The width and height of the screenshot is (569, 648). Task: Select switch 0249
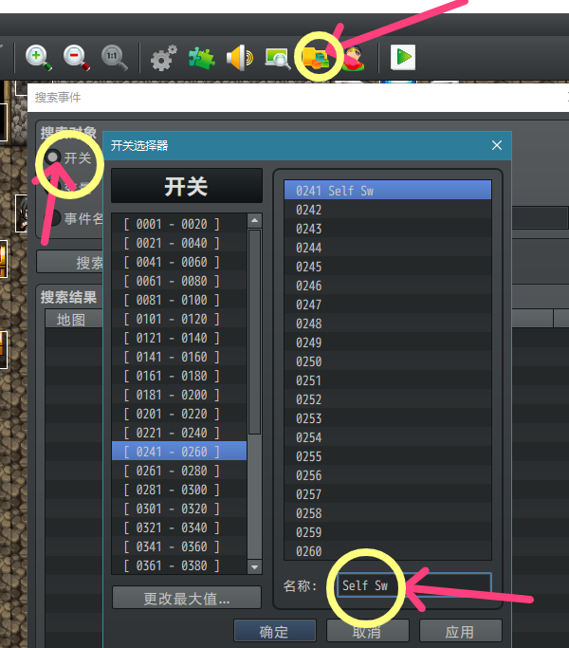point(388,343)
